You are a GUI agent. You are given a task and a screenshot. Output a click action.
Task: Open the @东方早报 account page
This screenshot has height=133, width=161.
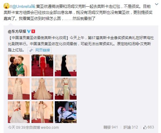(x=17, y=31)
